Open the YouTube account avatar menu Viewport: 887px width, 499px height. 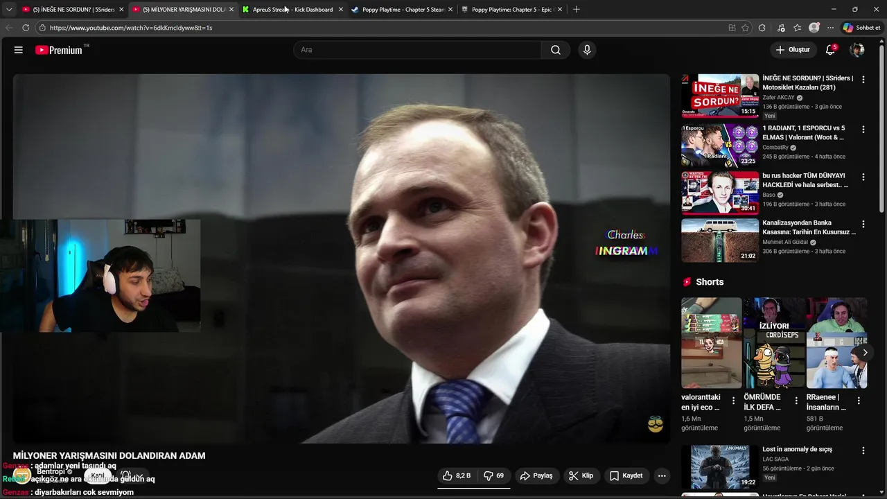tap(857, 50)
